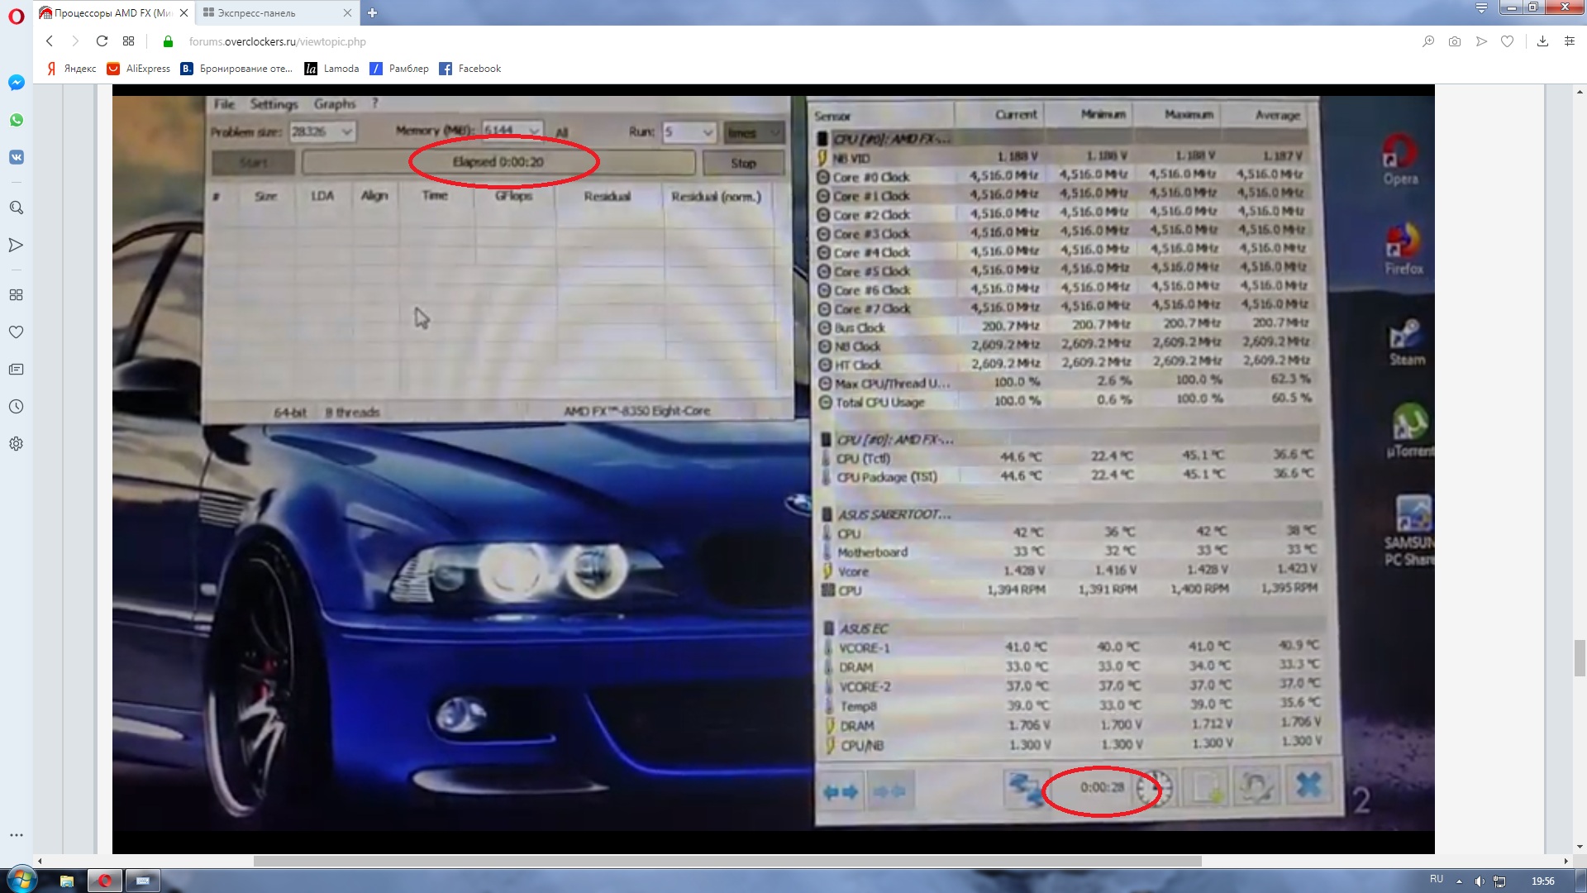This screenshot has height=893, width=1587.
Task: Open the sidebar three-dots setup menu
Action: [16, 835]
